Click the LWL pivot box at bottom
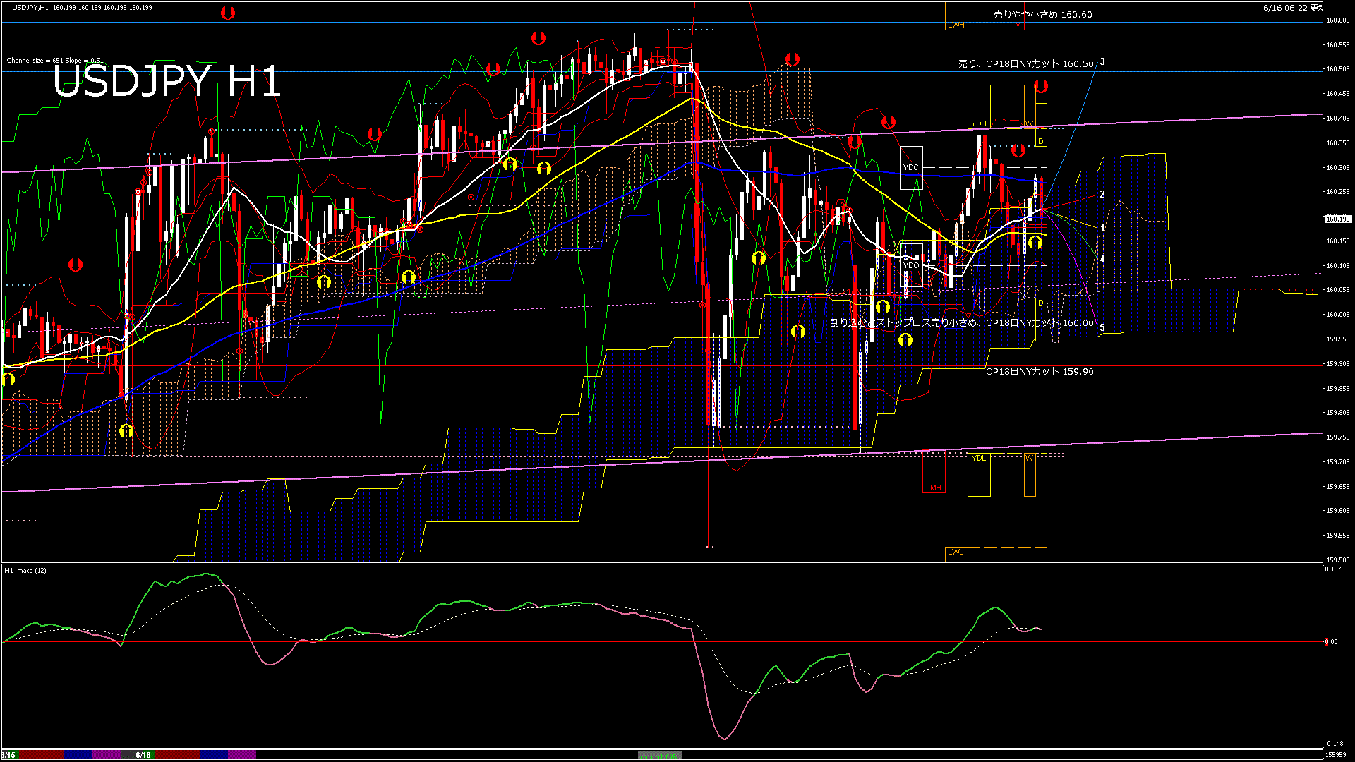 tap(956, 554)
